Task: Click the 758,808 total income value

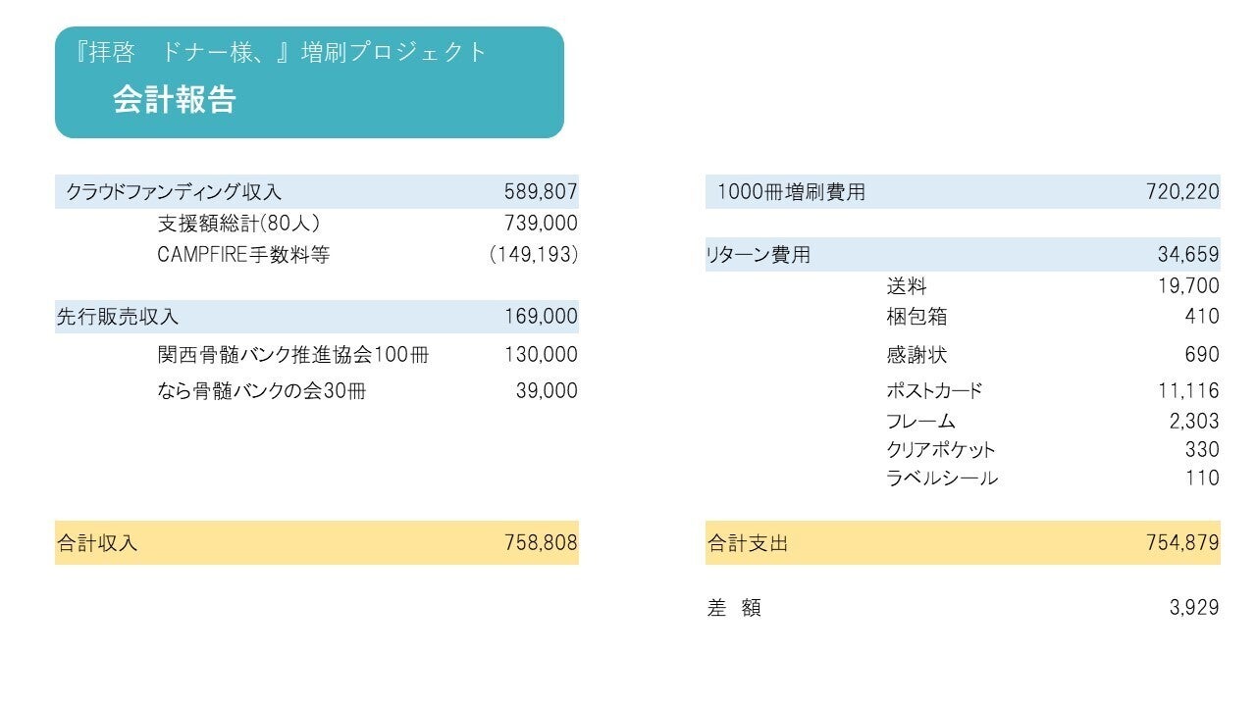Action: [541, 542]
